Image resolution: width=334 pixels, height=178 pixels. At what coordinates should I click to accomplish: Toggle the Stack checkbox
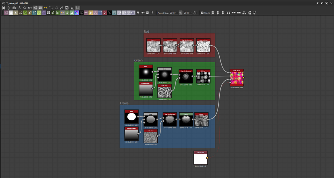[202, 13]
